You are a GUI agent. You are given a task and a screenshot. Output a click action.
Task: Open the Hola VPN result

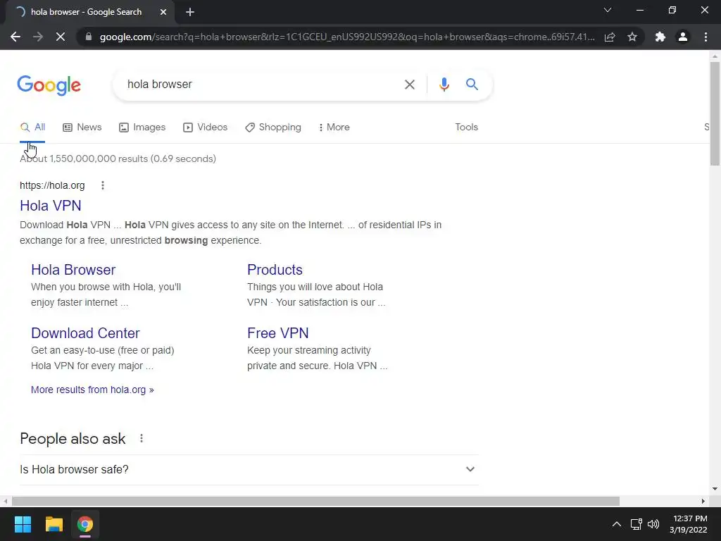(x=51, y=206)
